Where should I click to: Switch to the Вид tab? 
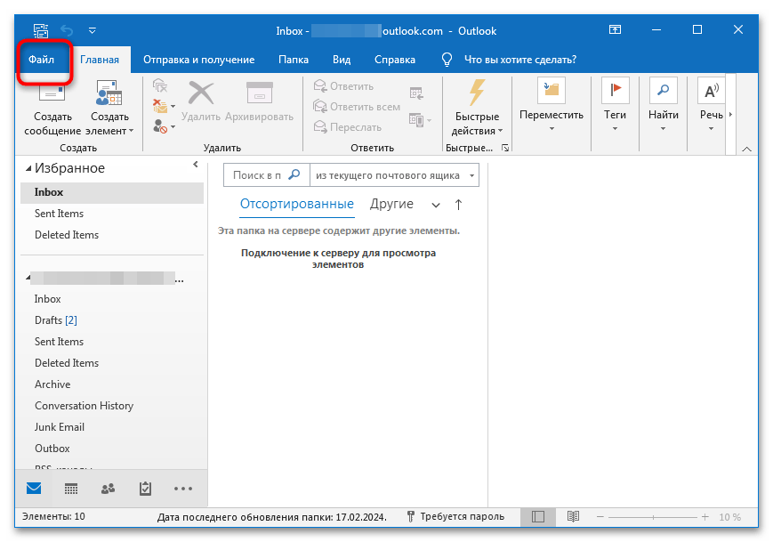342,60
